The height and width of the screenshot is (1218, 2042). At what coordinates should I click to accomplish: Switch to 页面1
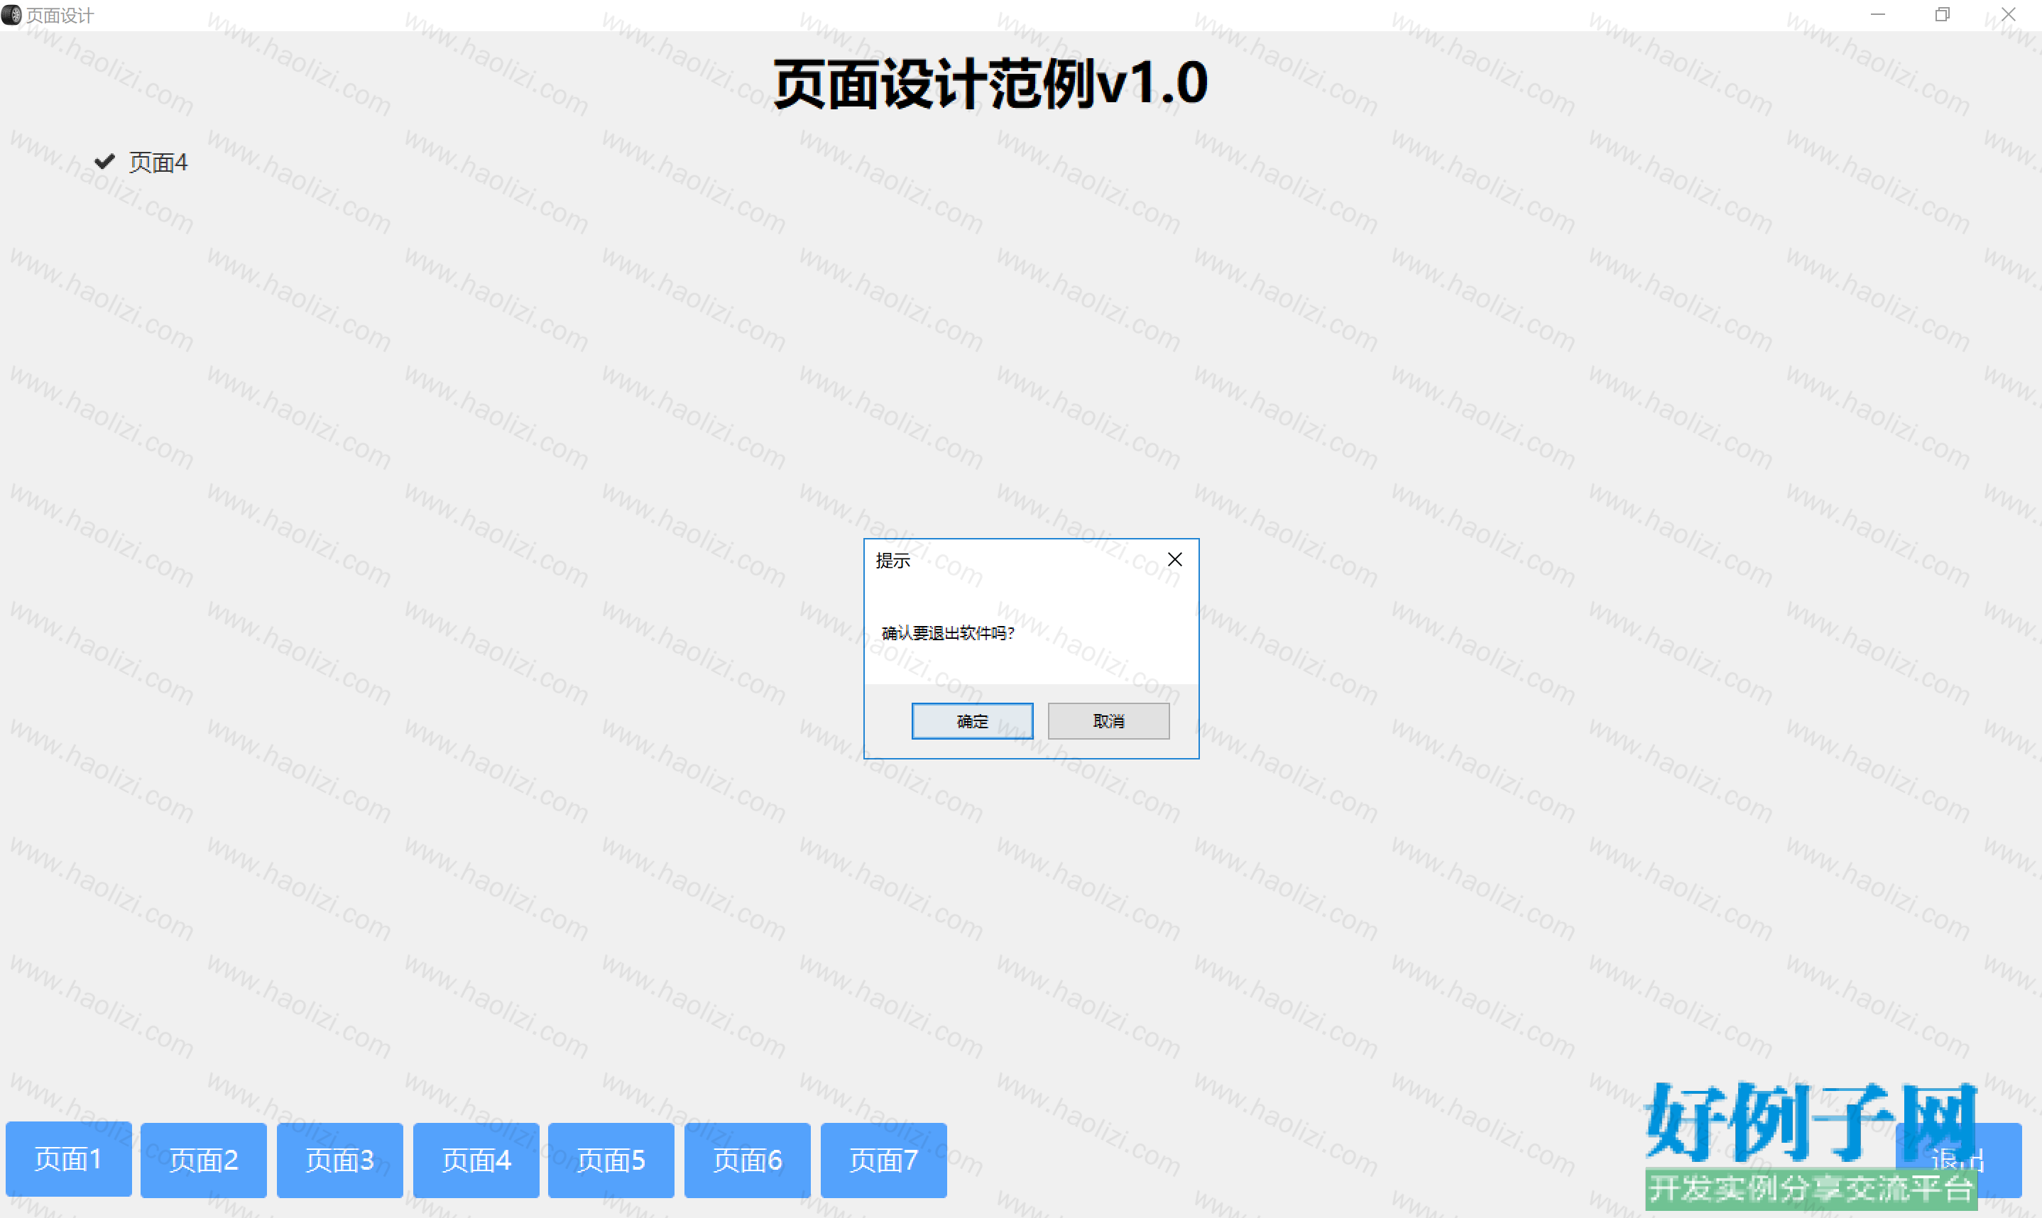pos(68,1159)
